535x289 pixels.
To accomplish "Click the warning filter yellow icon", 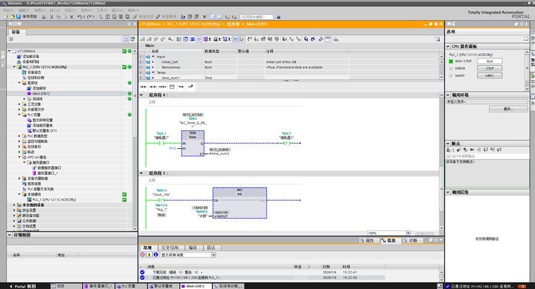I will (149, 255).
